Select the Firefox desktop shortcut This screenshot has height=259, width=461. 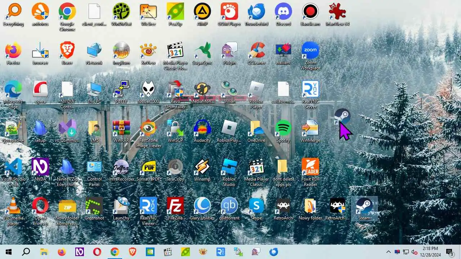click(13, 53)
